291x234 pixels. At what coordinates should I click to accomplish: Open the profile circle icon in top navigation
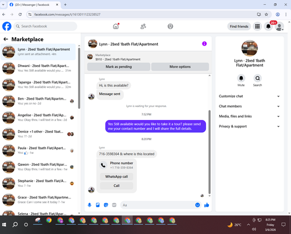pos(171,26)
